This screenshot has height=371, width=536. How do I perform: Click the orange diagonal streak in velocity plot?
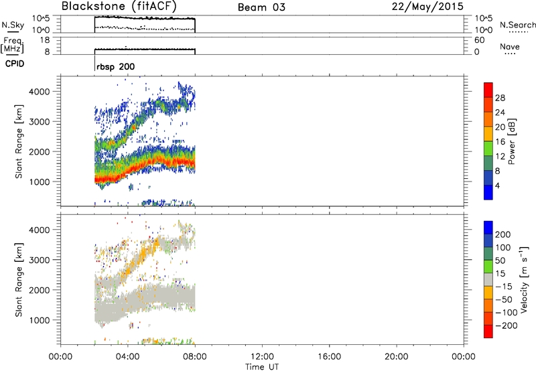(x=140, y=258)
